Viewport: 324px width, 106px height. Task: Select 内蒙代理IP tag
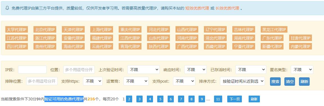pos(300,46)
